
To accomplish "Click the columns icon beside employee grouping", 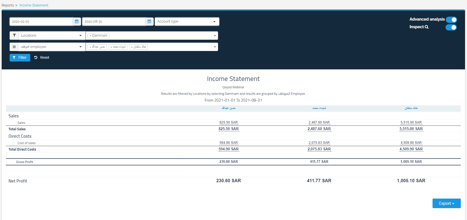I will pyautogui.click(x=14, y=47).
